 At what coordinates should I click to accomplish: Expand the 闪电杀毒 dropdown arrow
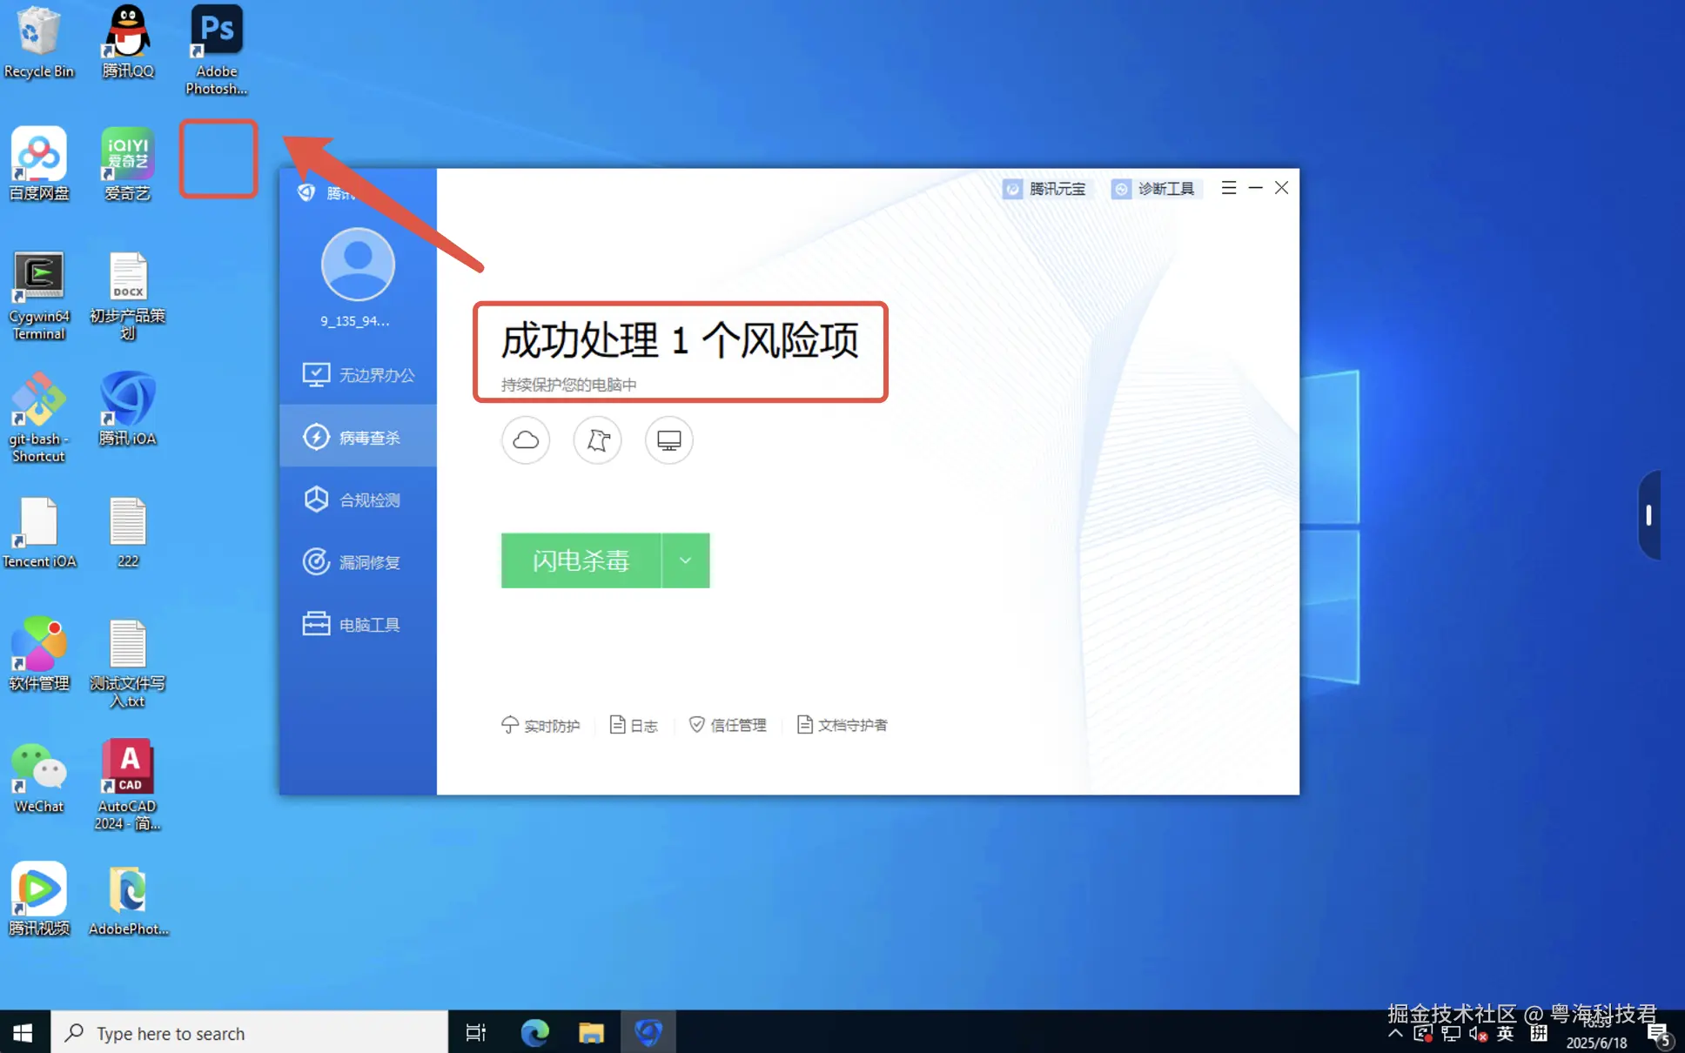[x=686, y=560]
